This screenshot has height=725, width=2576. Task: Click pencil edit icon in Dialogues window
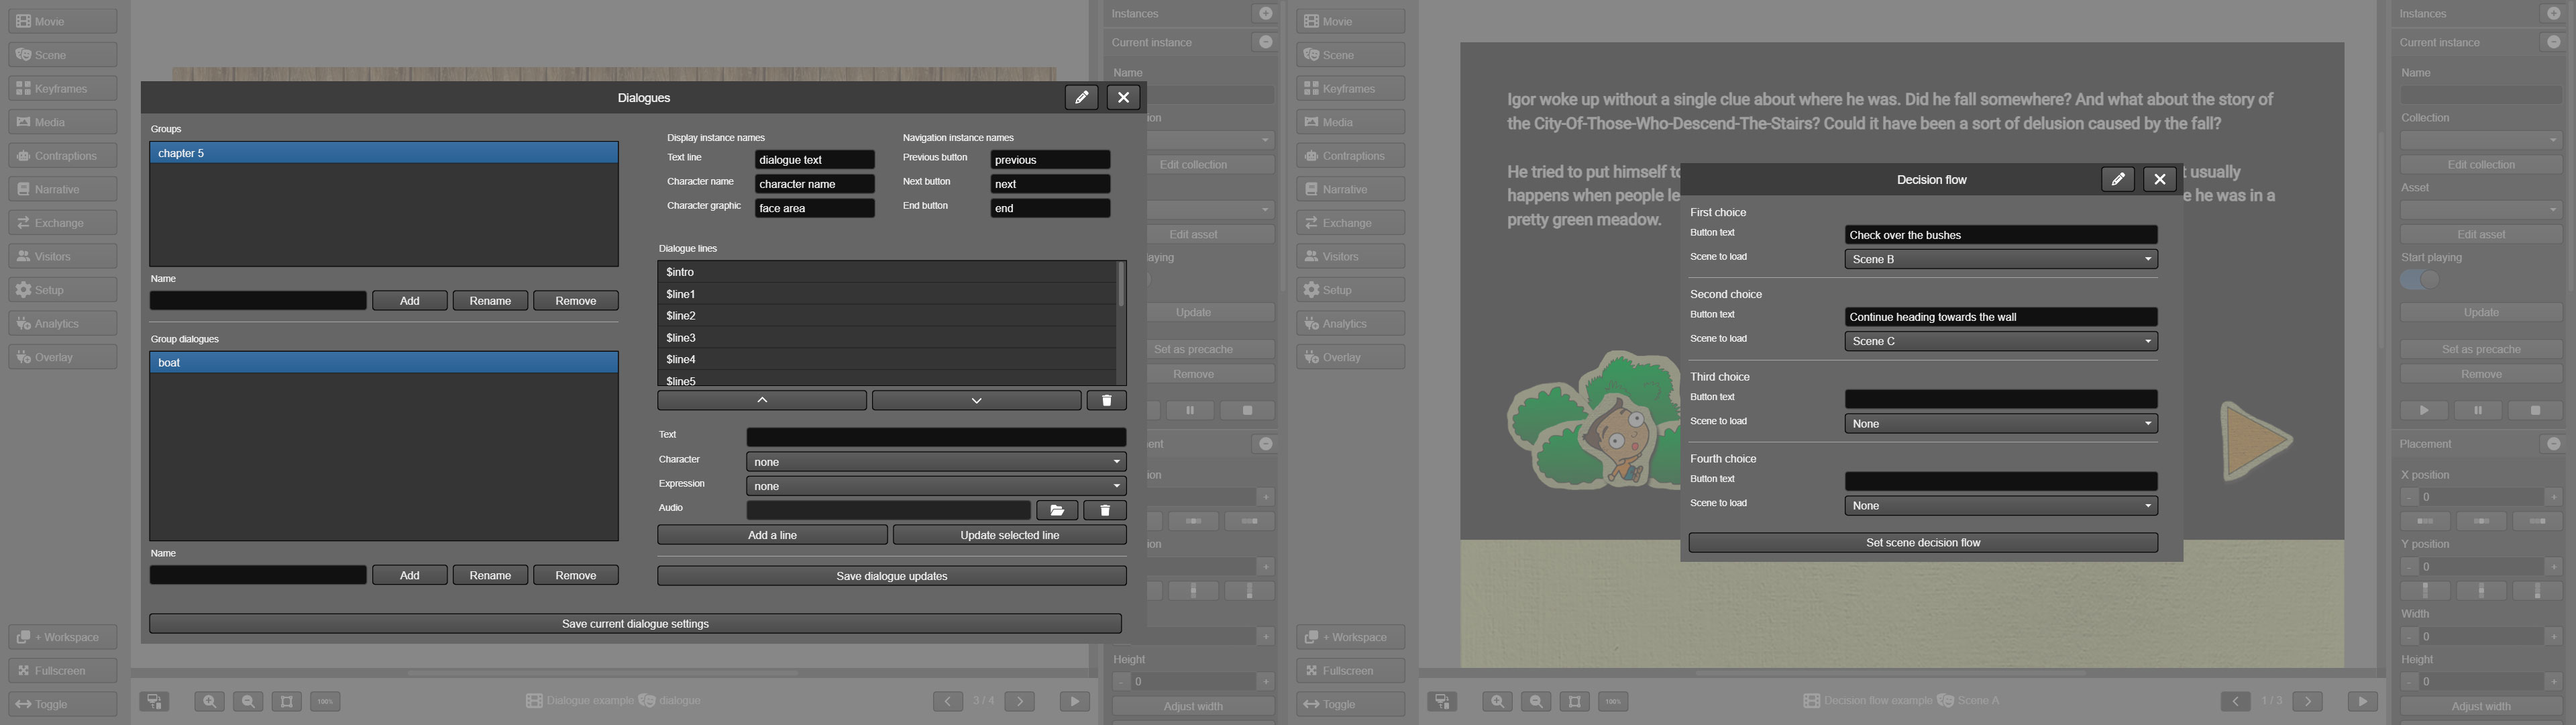pyautogui.click(x=1081, y=97)
